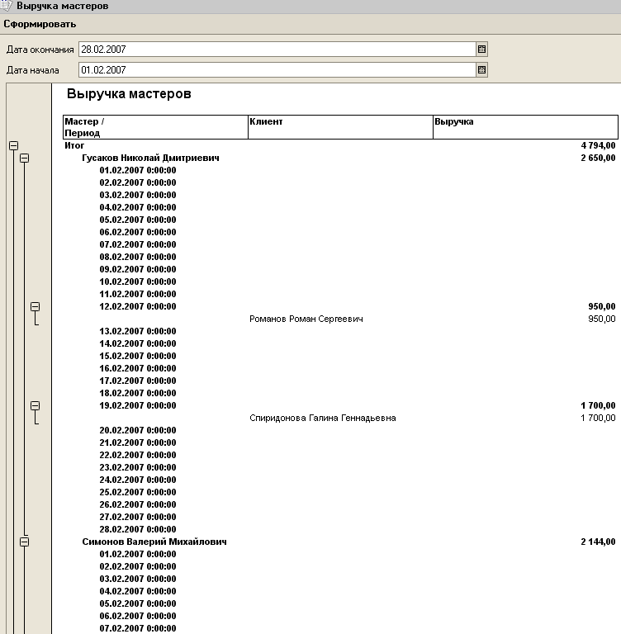Focus the Дата окончания date field
Image resolution: width=621 pixels, height=634 pixels.
click(277, 50)
